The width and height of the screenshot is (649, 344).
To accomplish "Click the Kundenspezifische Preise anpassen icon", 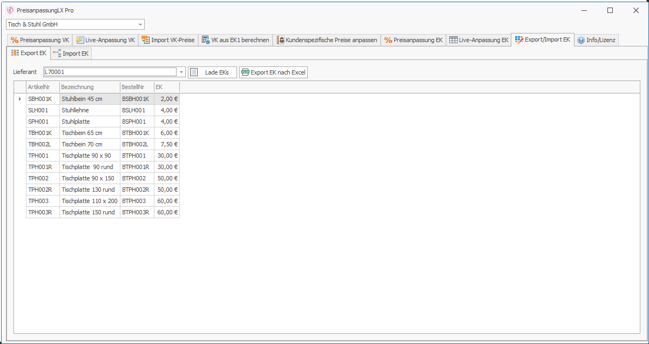I will (x=281, y=40).
